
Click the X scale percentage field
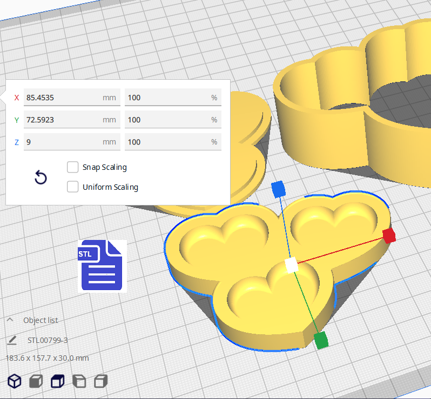coord(167,98)
